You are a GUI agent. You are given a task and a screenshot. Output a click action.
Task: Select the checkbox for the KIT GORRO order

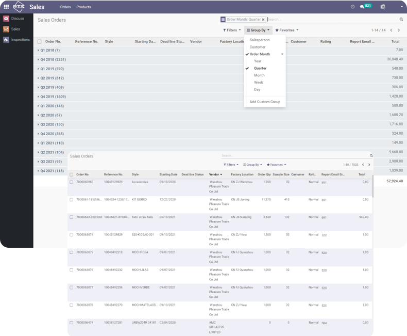point(72,199)
